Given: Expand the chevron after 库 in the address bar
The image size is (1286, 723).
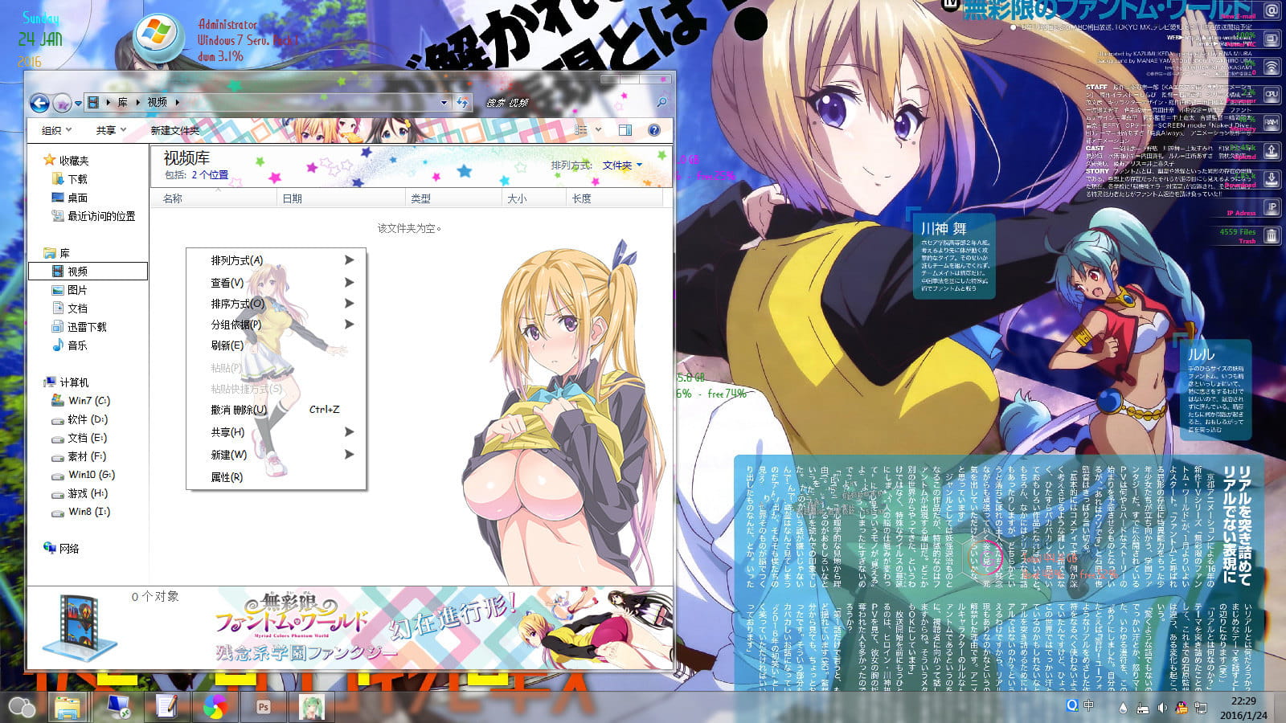Looking at the screenshot, I should [x=138, y=102].
